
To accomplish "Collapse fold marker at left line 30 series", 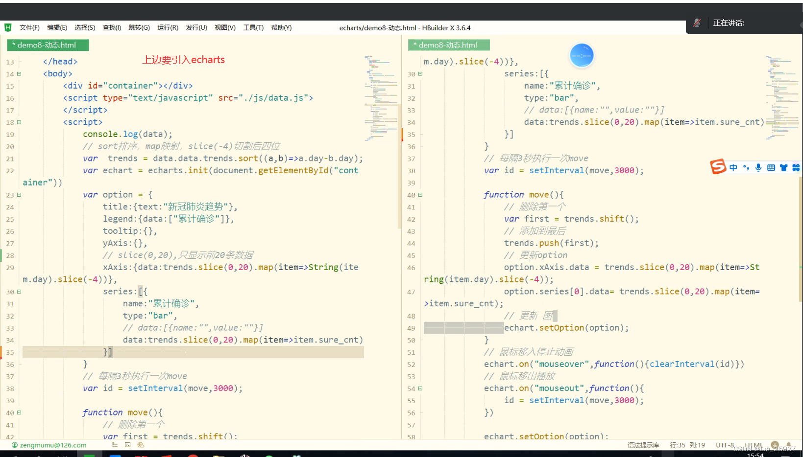I will [x=19, y=292].
